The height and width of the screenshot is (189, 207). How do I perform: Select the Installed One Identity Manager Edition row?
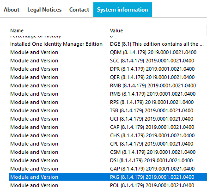point(108,44)
